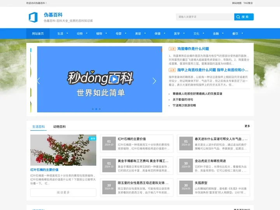The width and height of the screenshot is (280, 210).
Task: Click the 头条 badge beside 鸡蛋爆炸 headline
Action: click(172, 49)
